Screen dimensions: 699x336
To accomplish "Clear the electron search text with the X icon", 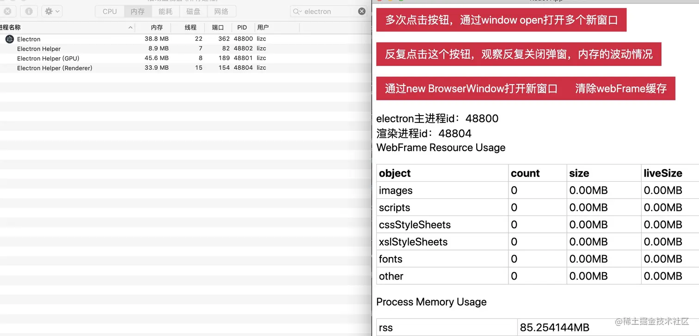I will click(x=362, y=12).
